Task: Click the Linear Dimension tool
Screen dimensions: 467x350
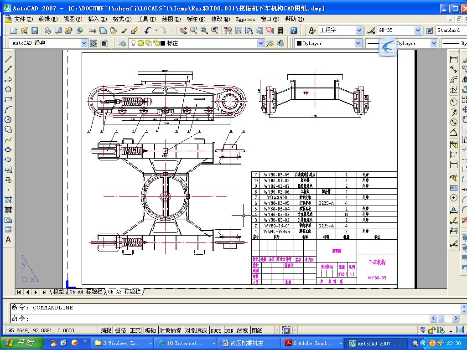Action: tap(454, 59)
